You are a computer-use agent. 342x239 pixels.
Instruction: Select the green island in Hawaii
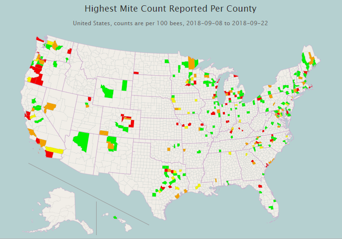(x=115, y=217)
